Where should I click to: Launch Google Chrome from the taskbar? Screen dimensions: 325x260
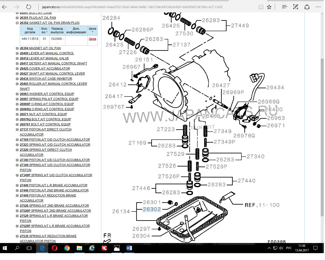(67, 248)
